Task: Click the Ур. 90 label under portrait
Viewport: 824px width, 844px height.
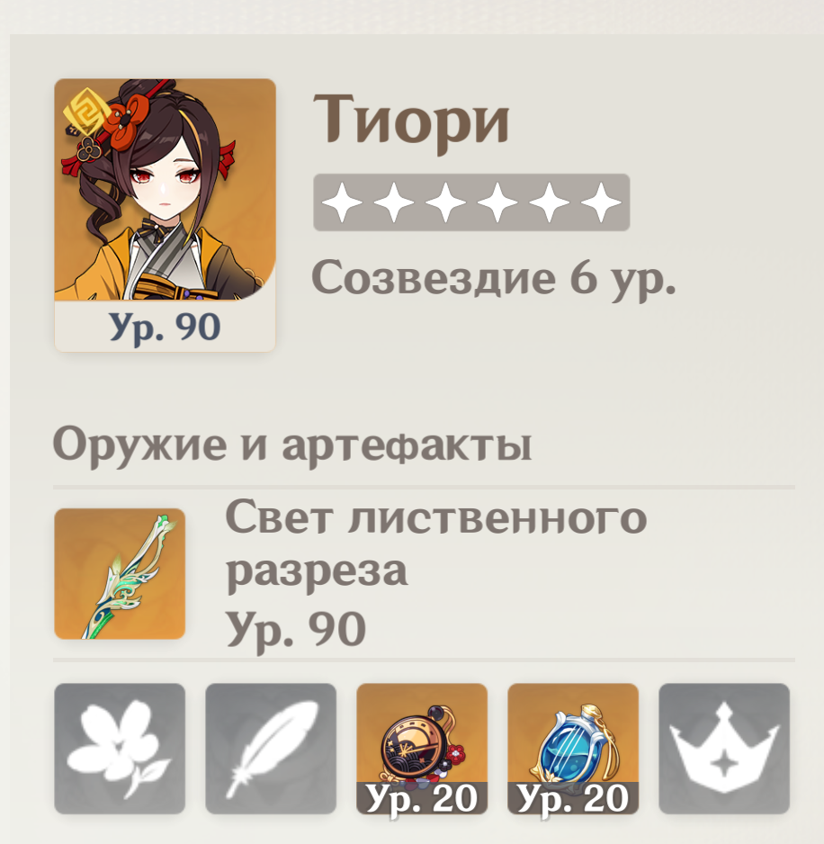Action: [165, 327]
